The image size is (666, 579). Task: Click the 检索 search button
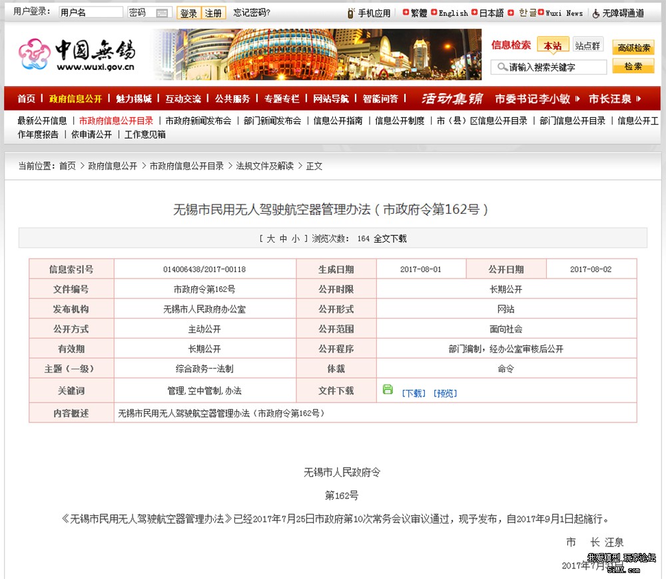[633, 66]
